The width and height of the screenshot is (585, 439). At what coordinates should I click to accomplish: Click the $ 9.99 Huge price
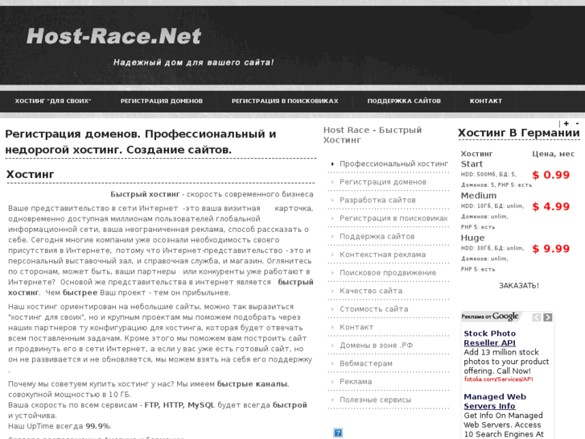coord(551,249)
